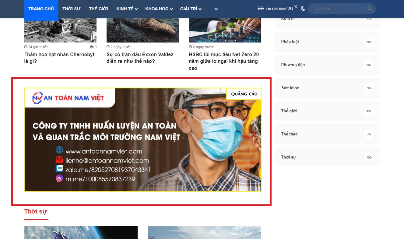Click the Messenger icon in the ad
This screenshot has height=239, width=404.
59,178
